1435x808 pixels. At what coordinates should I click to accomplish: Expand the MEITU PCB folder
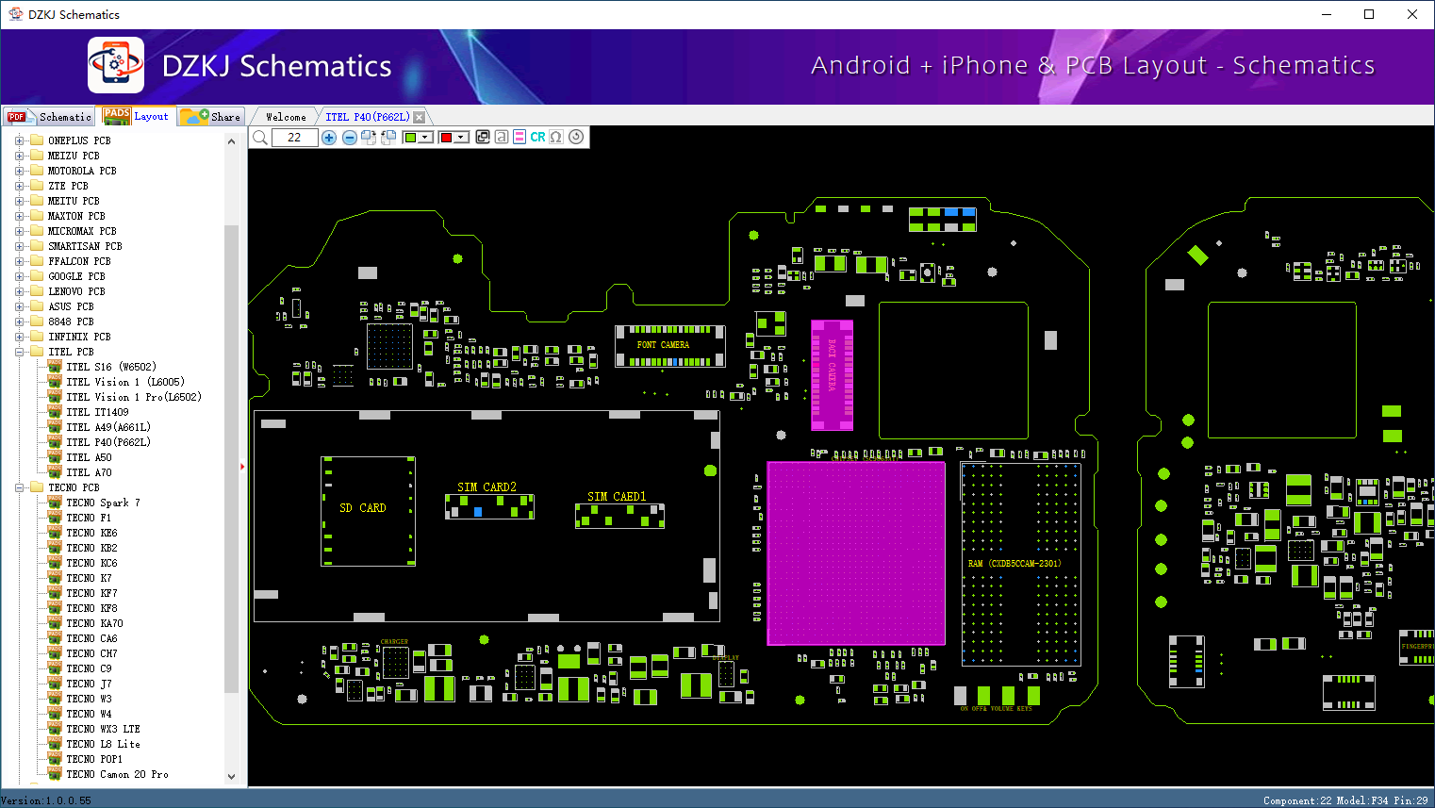click(19, 201)
